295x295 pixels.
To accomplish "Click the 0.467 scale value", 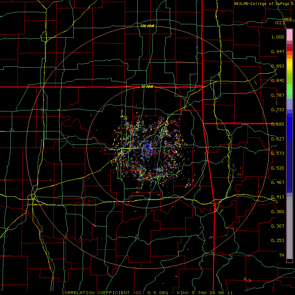I will point(278,183).
